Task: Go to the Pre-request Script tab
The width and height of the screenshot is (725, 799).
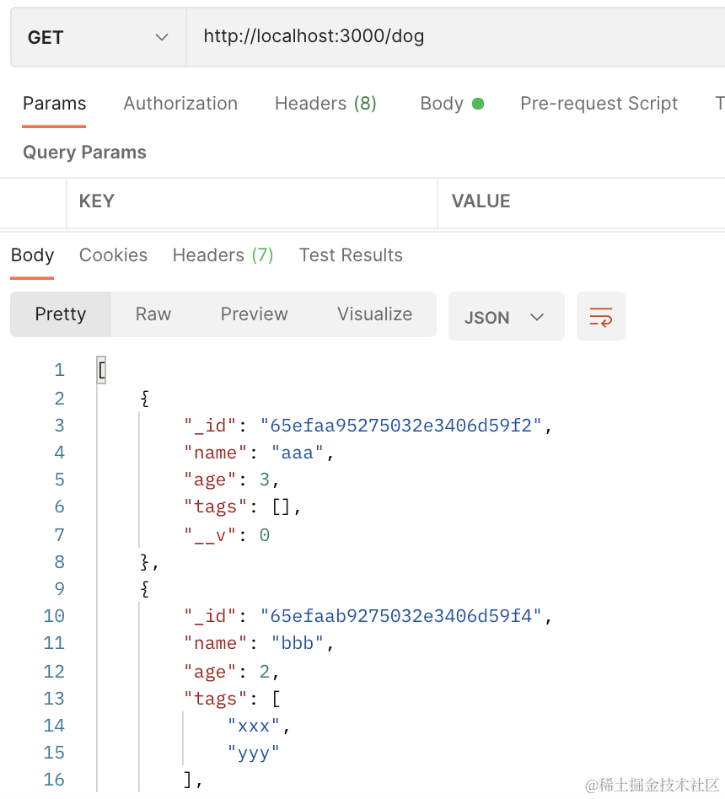Action: [x=599, y=104]
